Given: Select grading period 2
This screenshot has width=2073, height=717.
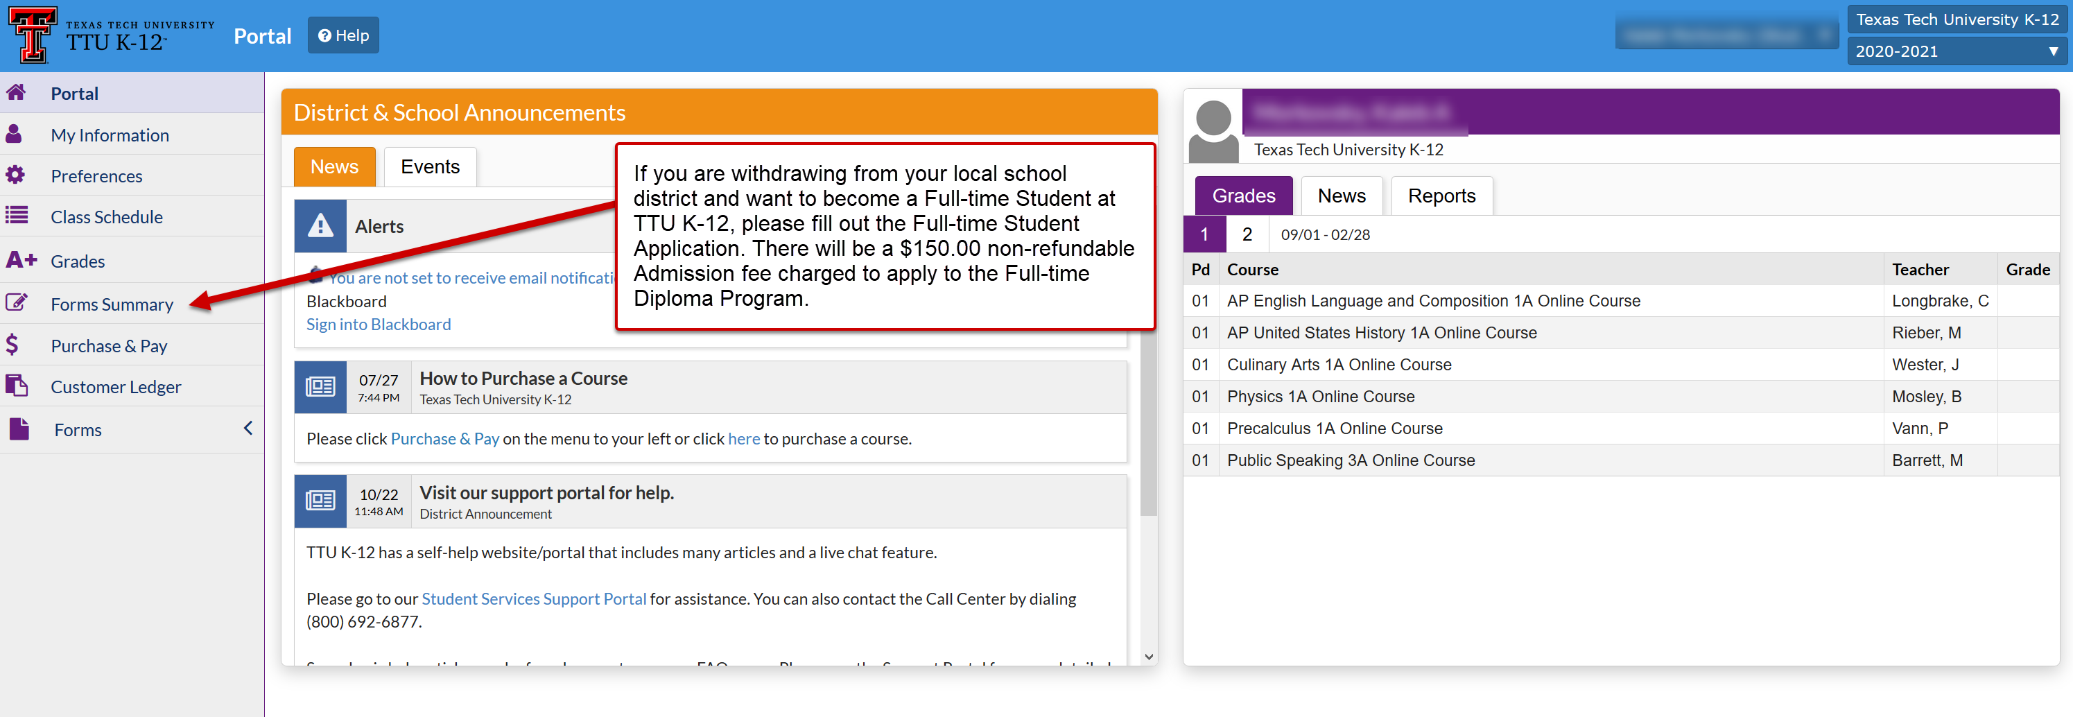Looking at the screenshot, I should pyautogui.click(x=1247, y=234).
